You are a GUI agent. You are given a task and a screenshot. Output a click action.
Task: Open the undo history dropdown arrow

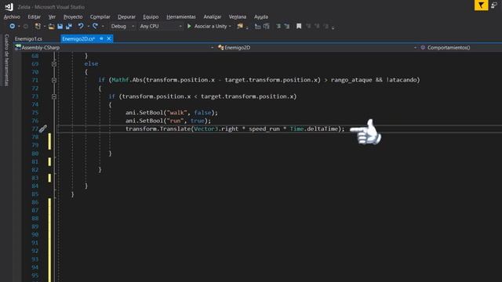pyautogui.click(x=88, y=27)
